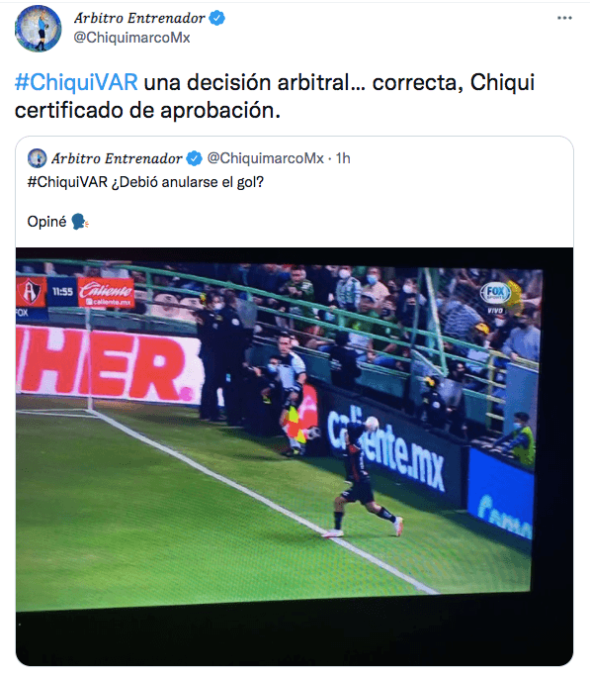Play the quoted soccer video thumbnail

coord(295,456)
